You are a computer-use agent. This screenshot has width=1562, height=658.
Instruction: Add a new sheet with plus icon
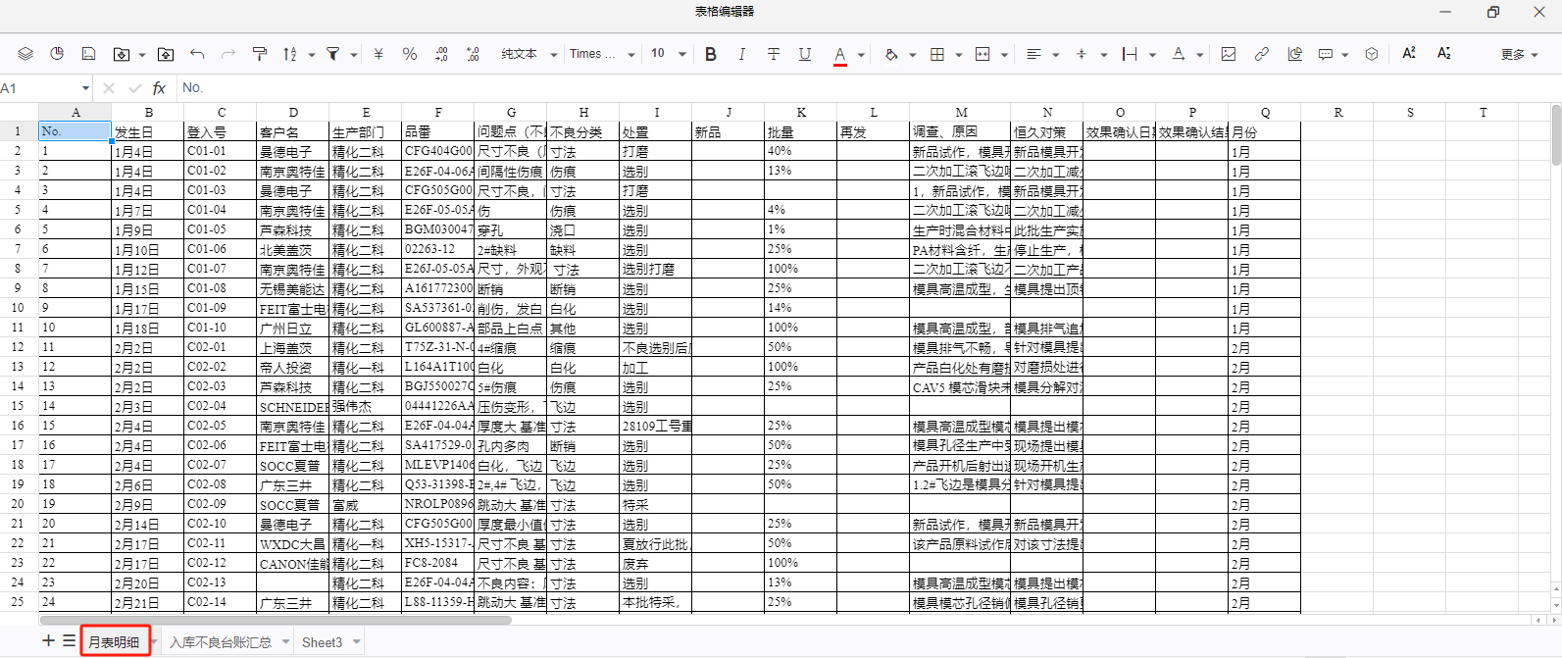tap(48, 640)
